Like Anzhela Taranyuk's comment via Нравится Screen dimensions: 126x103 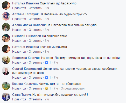tap(19, 19)
